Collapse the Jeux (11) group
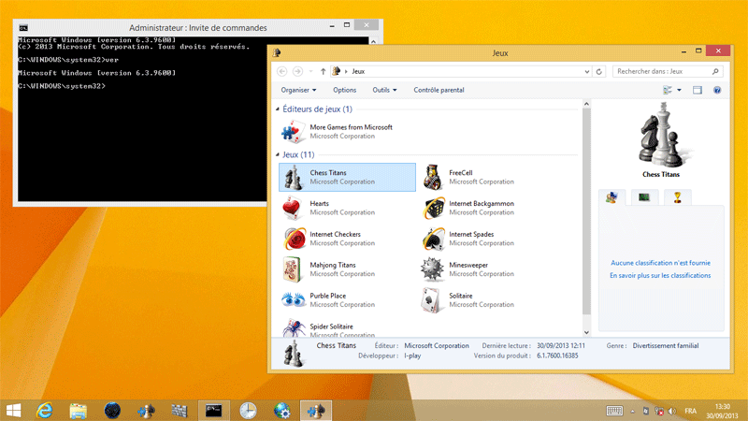 pos(278,154)
